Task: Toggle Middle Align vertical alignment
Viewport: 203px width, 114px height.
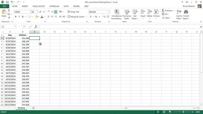Action: click(52, 12)
